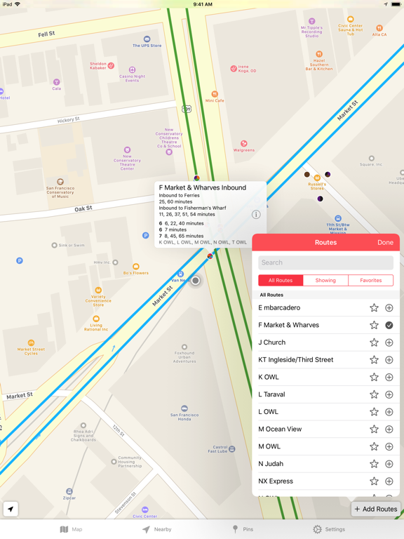
Task: Add J Church route with plus
Action: [x=389, y=342]
